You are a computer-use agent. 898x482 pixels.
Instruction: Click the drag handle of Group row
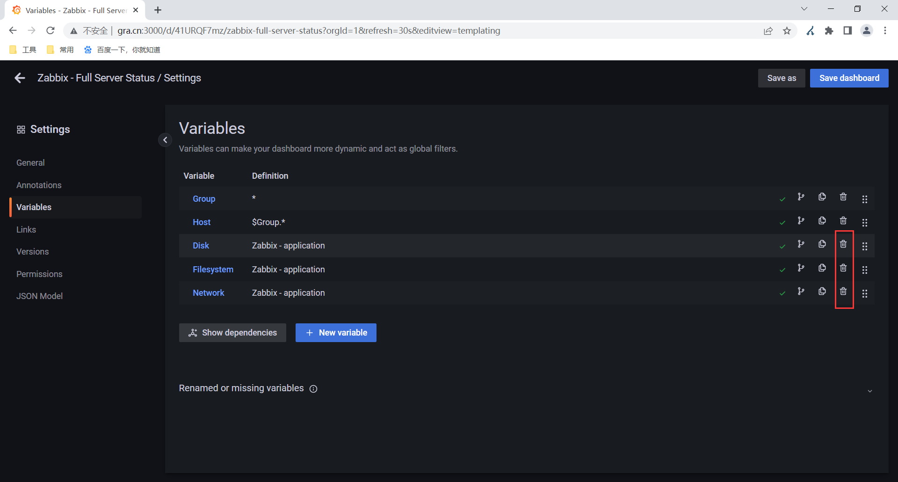coord(865,199)
